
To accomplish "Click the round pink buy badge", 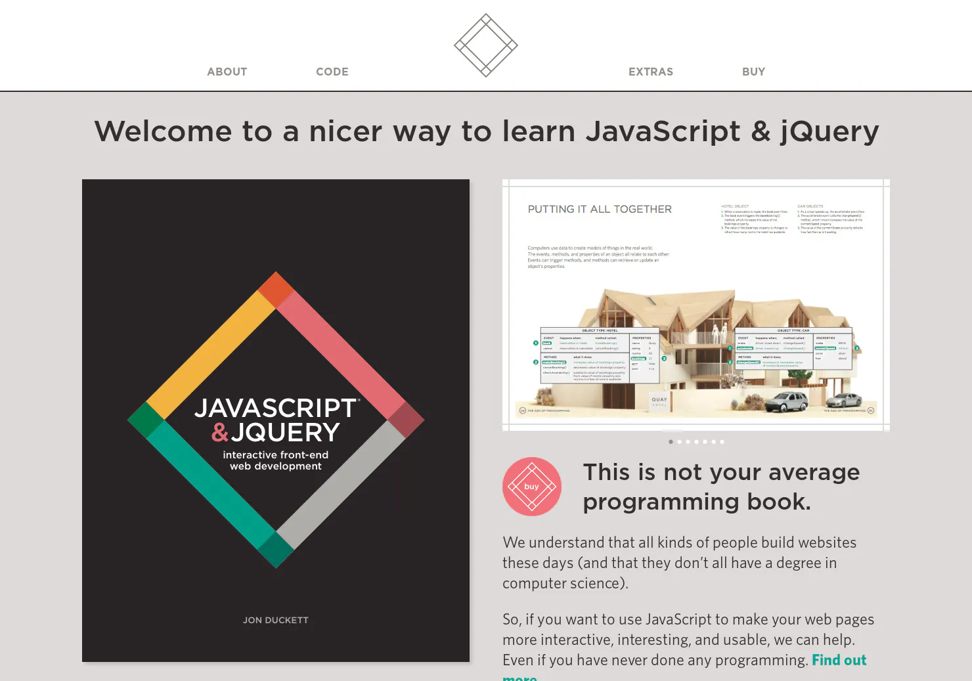I will [532, 487].
